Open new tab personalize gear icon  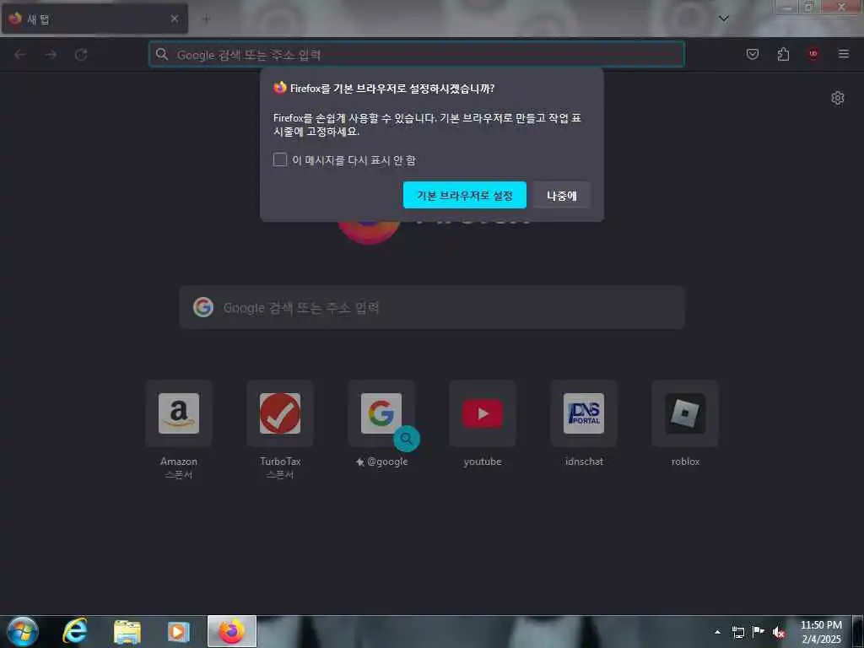[x=838, y=98]
